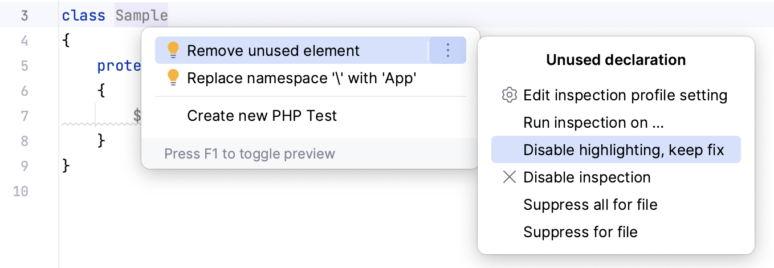774x268 pixels.
Task: Choose Disable inspection option
Action: click(x=587, y=177)
